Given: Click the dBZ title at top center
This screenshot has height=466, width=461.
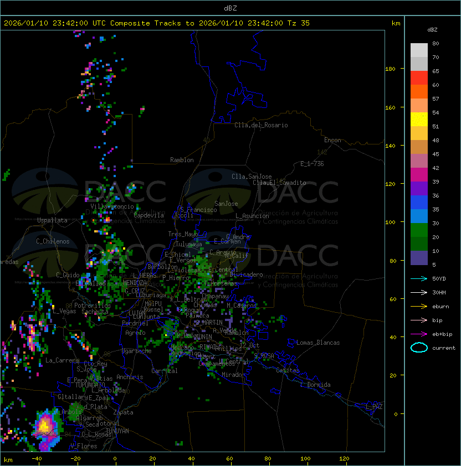Looking at the screenshot, I should pos(230,8).
